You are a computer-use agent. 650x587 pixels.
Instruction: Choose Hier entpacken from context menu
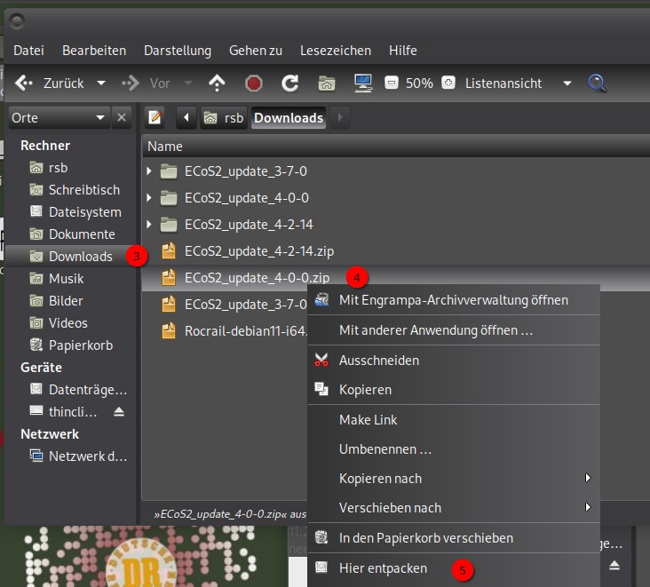tap(383, 568)
